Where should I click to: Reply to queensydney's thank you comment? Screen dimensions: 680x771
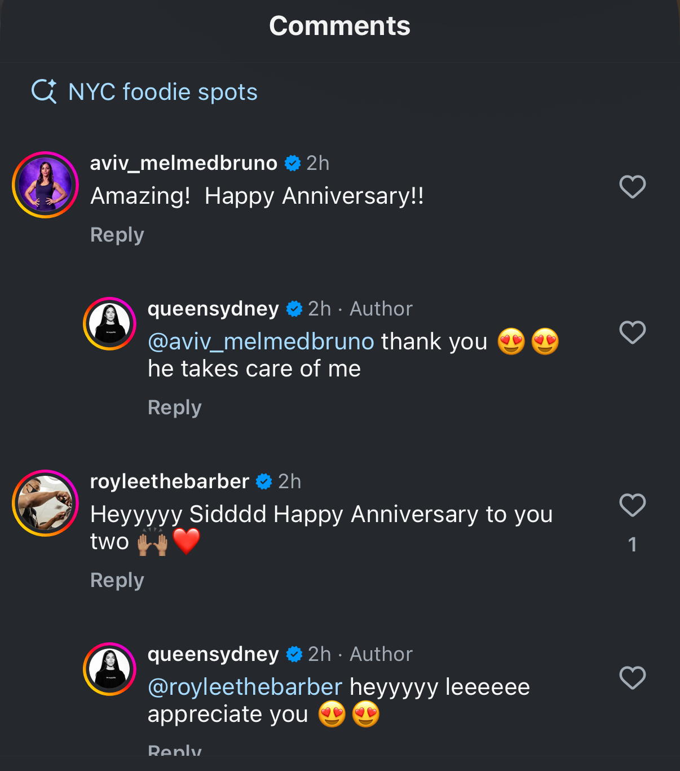point(175,408)
